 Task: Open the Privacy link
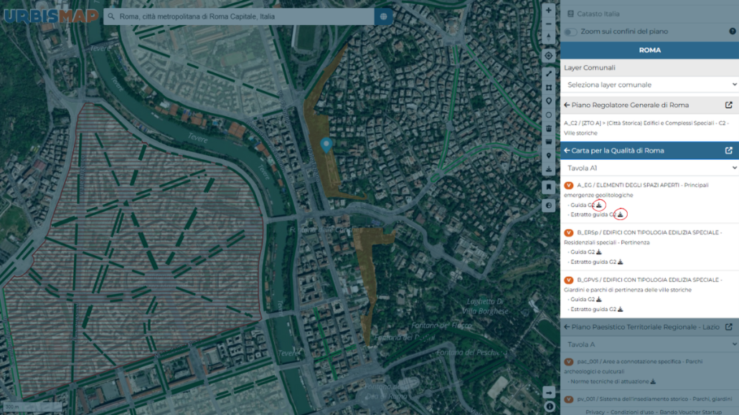(x=595, y=412)
